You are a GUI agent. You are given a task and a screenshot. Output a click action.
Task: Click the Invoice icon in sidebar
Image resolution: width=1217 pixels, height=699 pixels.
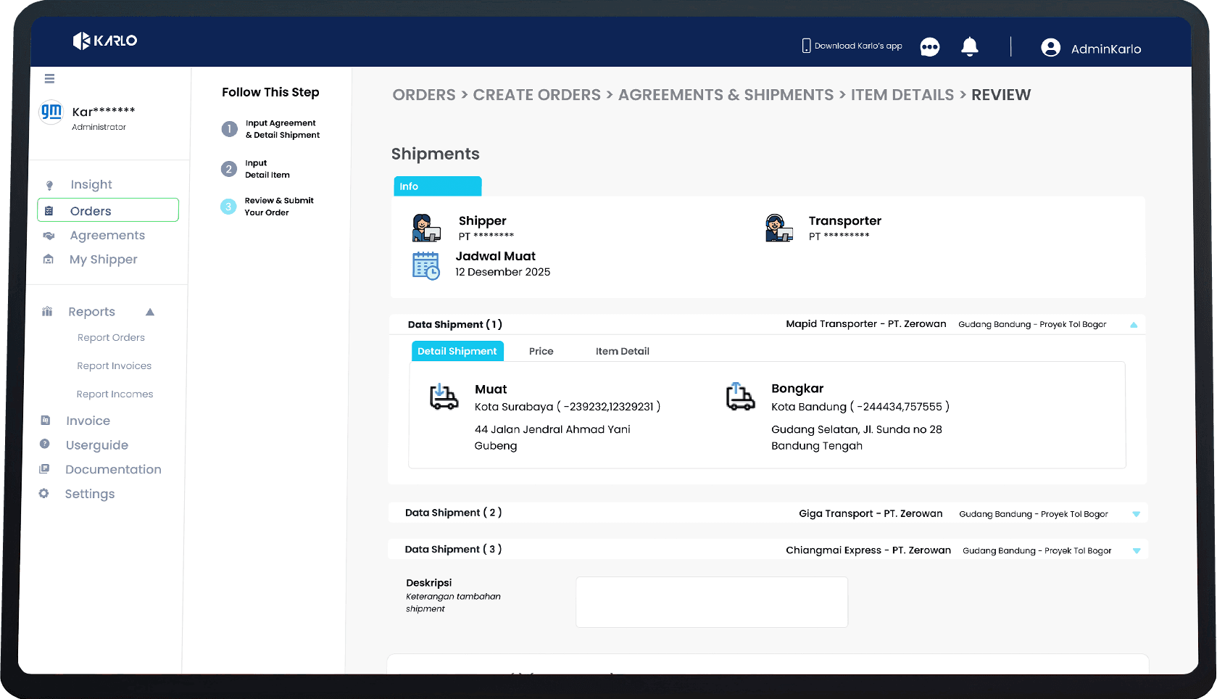[x=46, y=421]
